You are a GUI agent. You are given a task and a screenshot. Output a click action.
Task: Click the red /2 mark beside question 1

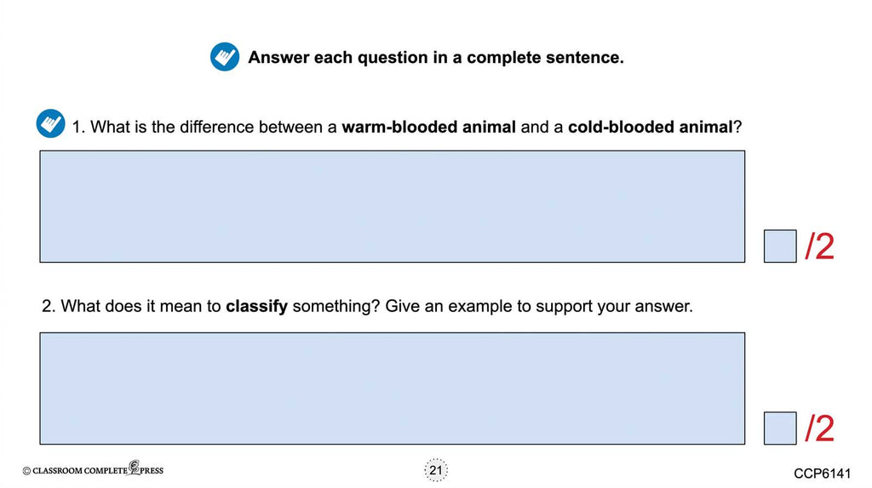820,247
